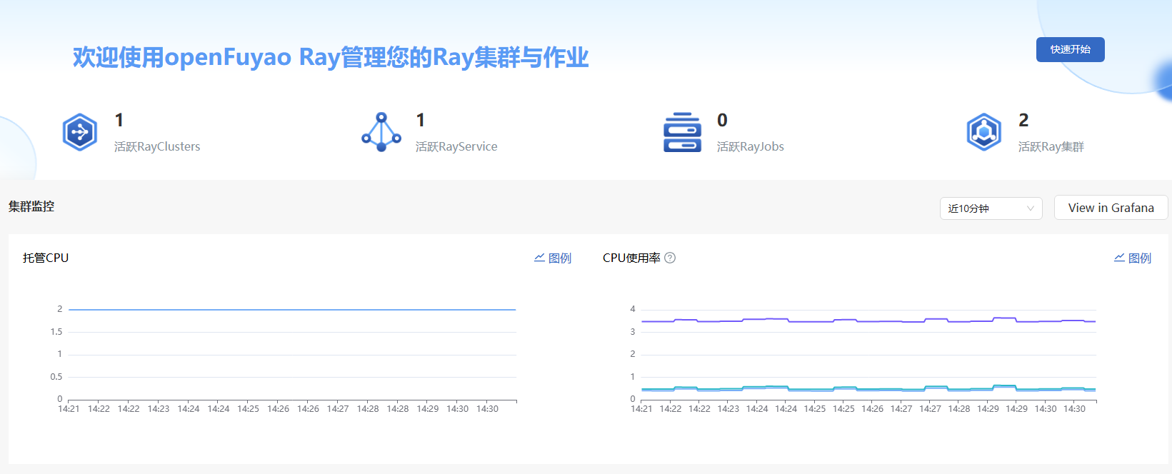Click the help icon beside CPU使用率
This screenshot has height=474, width=1172.
click(670, 258)
